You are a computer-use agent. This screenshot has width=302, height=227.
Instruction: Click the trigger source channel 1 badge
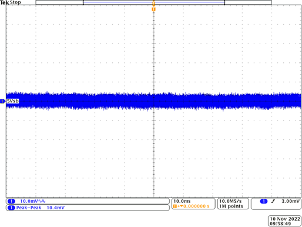[264, 201]
